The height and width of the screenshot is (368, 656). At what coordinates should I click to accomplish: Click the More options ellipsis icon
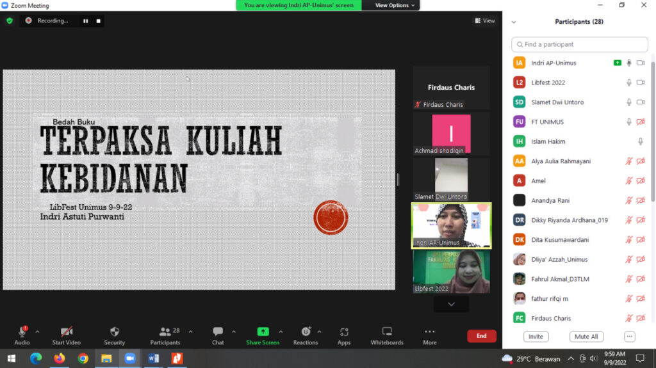(429, 332)
